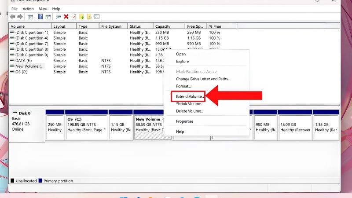The image size is (352, 198).
Task: Open the View menu
Action: (x=43, y=9)
